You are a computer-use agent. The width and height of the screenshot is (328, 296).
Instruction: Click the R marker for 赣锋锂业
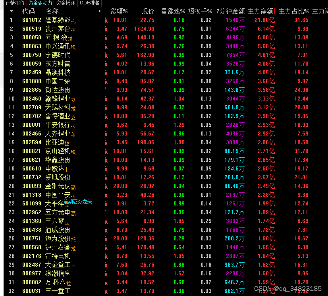tap(106, 99)
